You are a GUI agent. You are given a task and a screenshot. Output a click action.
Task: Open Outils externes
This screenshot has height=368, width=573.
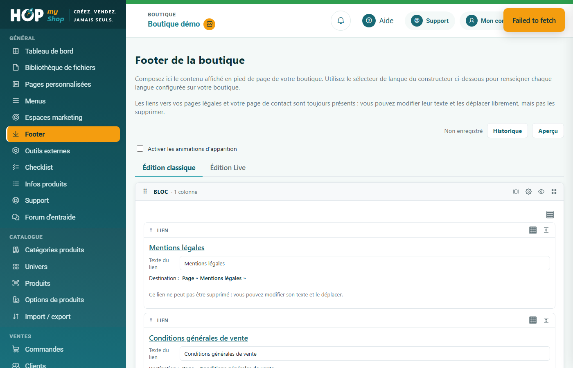pyautogui.click(x=63, y=151)
